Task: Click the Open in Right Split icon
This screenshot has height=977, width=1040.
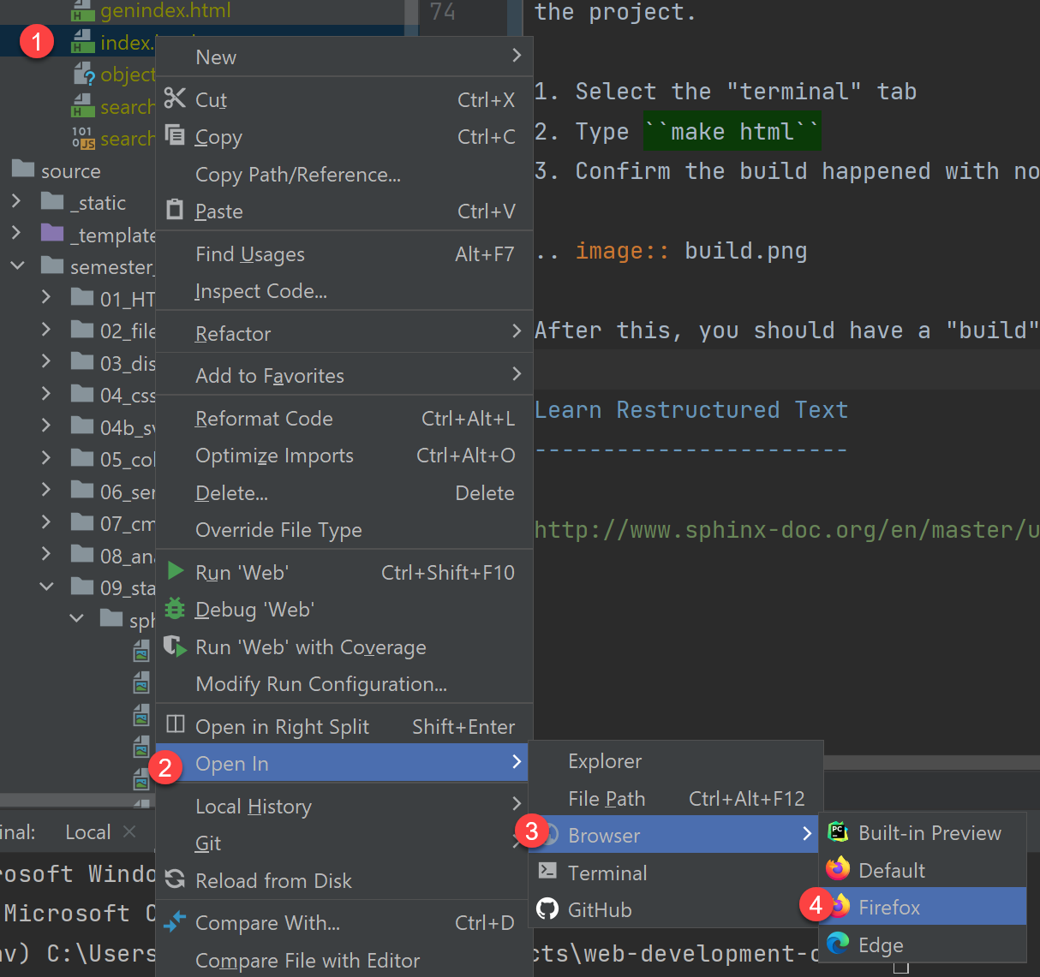Action: [176, 724]
